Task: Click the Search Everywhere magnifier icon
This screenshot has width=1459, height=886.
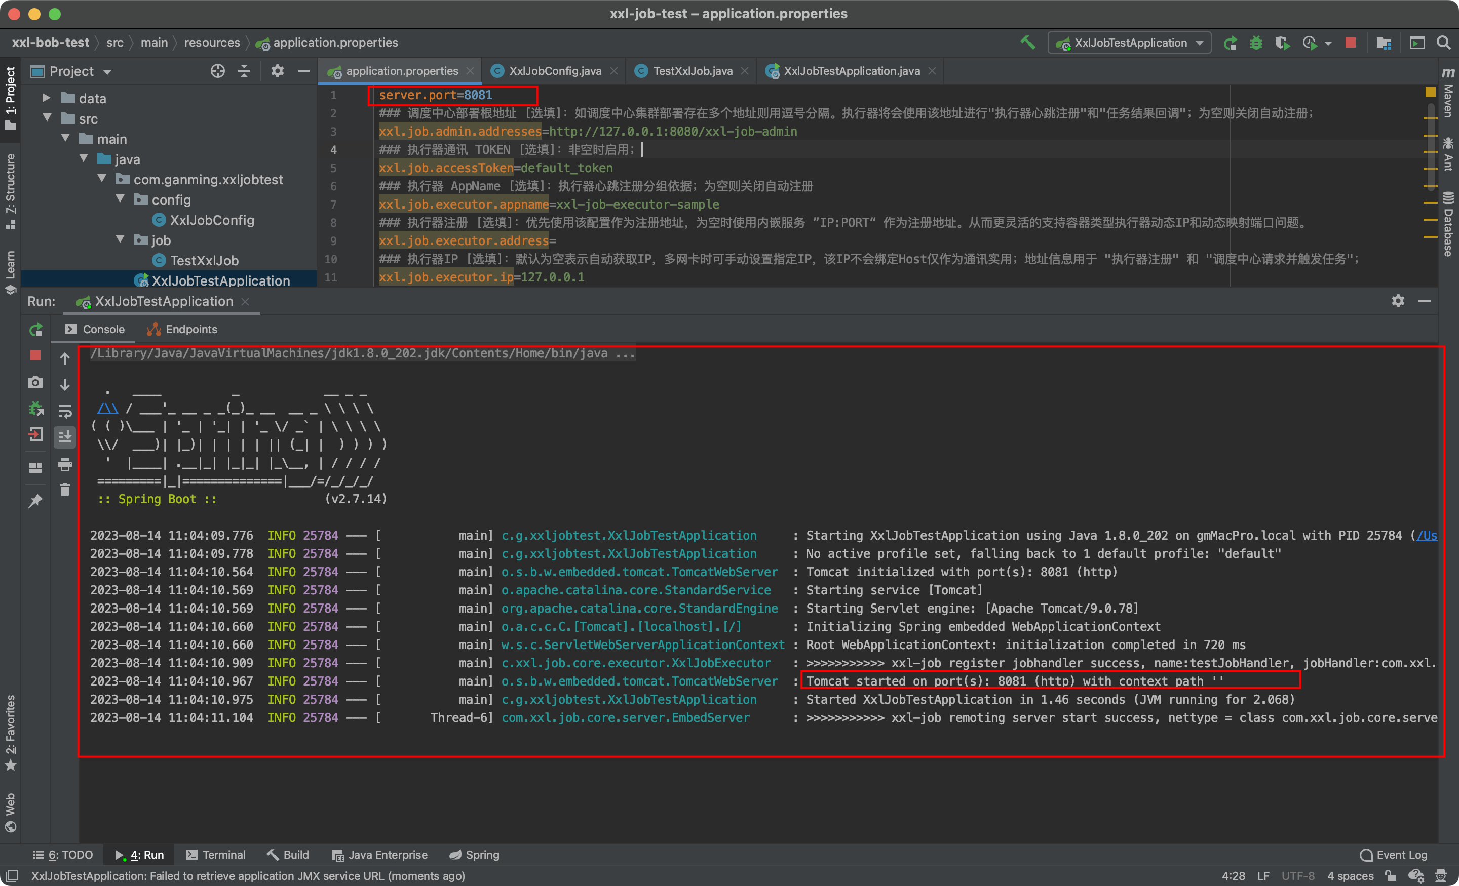Action: [x=1443, y=43]
